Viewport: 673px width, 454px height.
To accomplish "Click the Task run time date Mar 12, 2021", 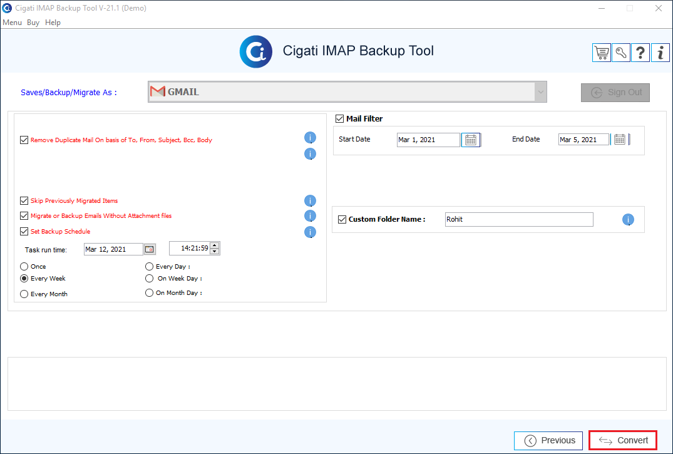I will pyautogui.click(x=113, y=249).
